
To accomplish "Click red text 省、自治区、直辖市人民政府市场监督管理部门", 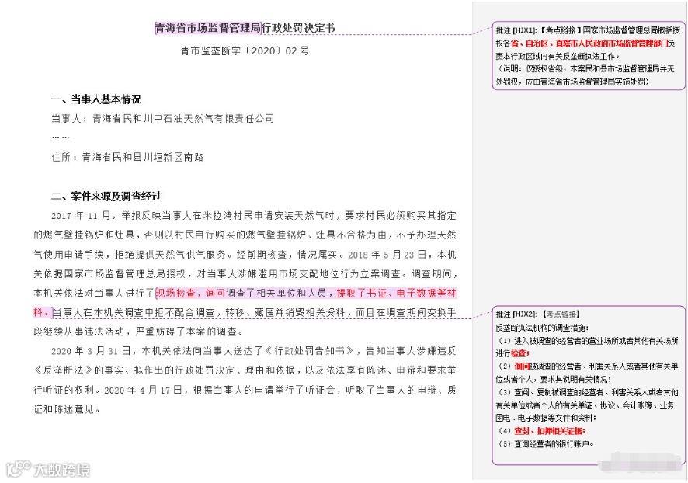I will [589, 43].
